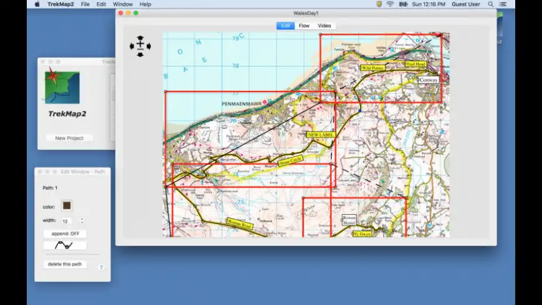
Task: Open Spotlight search in the menu bar
Action: tap(491, 4)
